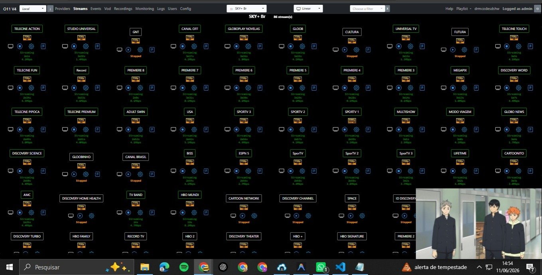The height and width of the screenshot is (275, 542).
Task: Expand the SKY+ Br provider dropdown
Action: (x=246, y=8)
